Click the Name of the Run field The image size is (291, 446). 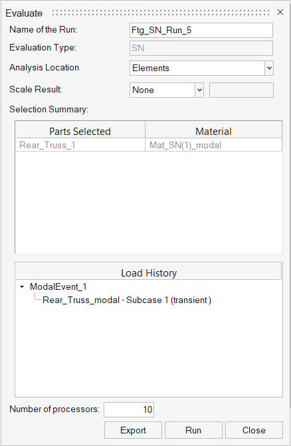[201, 30]
